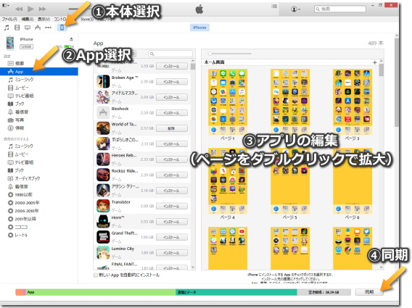412x308 pixels.
Task: Select home screen ページ 6 thumbnail
Action: point(353,181)
